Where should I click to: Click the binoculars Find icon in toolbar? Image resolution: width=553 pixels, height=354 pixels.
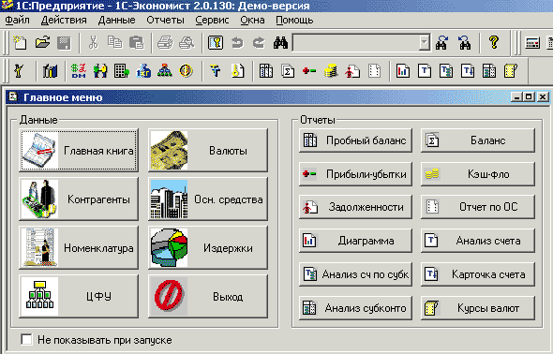pos(280,43)
